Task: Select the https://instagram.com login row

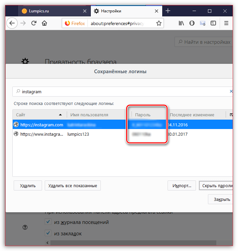Action: pos(123,125)
